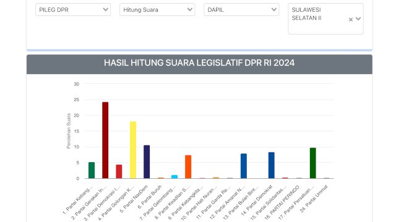
Task: Click the '3. Partai Demokrasi I...' axis label
Action: (101, 203)
